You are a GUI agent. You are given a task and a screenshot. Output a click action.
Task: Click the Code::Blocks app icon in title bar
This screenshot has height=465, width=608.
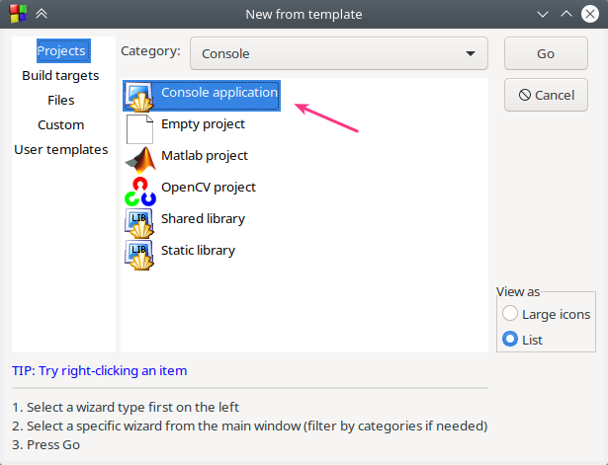point(13,14)
